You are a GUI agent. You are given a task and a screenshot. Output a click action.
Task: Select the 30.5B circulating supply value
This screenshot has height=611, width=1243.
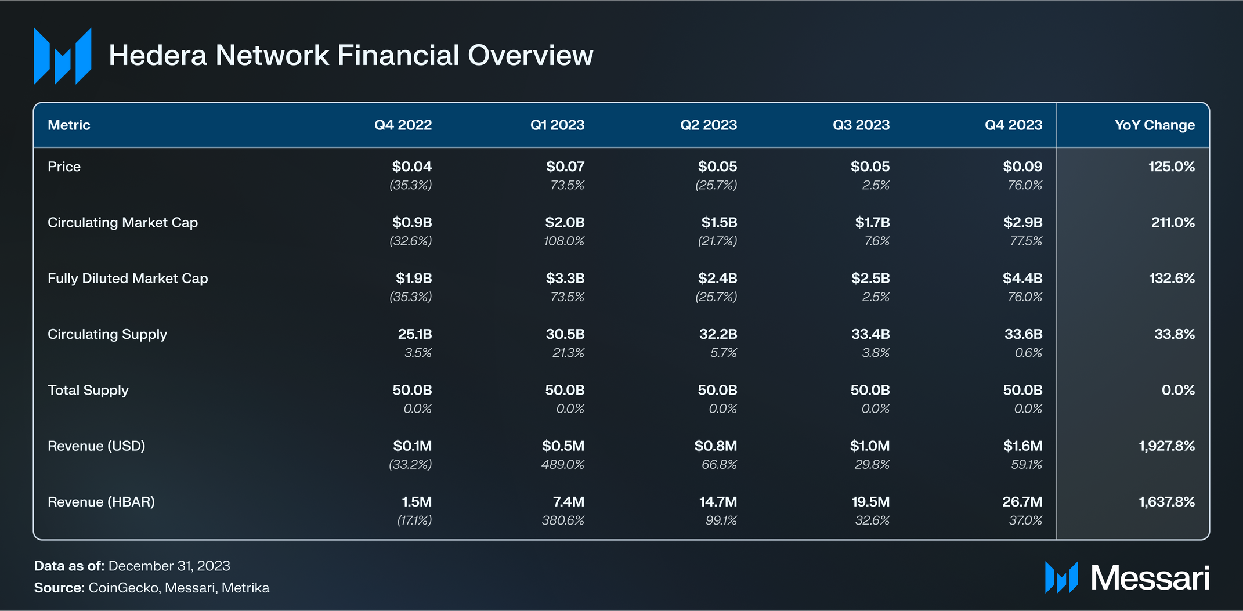[x=565, y=334]
